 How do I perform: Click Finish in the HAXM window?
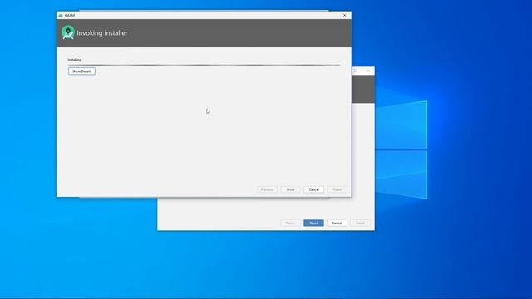(337, 189)
